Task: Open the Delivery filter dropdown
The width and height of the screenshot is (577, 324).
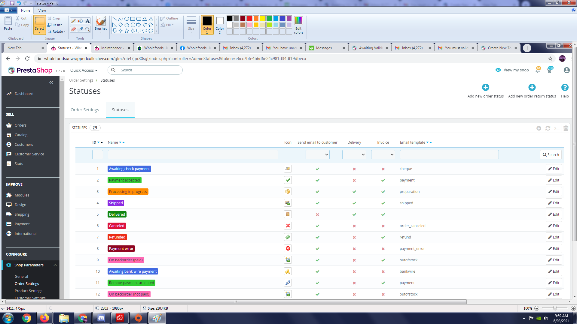Action: pyautogui.click(x=354, y=155)
